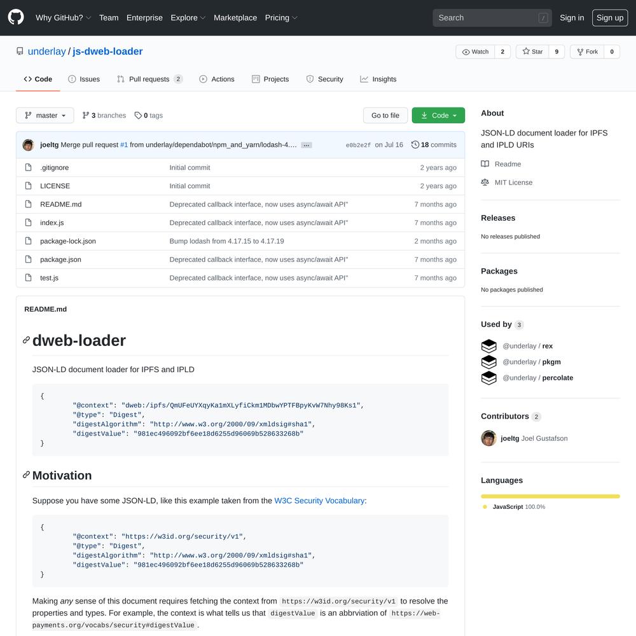
Task: Click the Search input field
Action: point(492,18)
